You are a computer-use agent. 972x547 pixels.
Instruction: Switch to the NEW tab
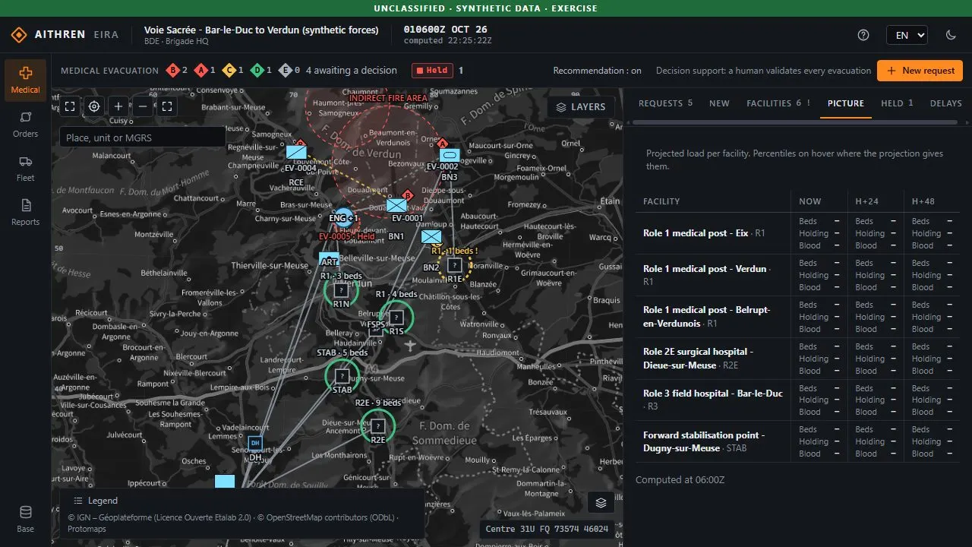pyautogui.click(x=719, y=103)
